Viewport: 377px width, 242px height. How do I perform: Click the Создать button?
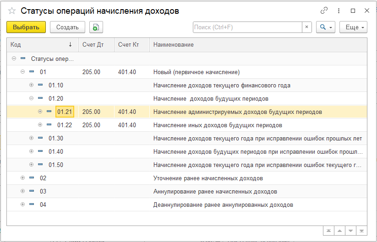tap(67, 27)
